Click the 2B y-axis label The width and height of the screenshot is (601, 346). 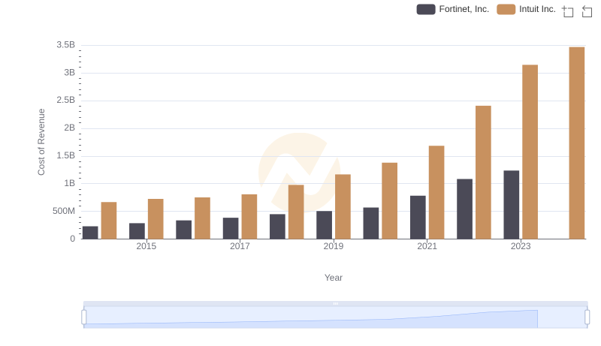pyautogui.click(x=69, y=128)
